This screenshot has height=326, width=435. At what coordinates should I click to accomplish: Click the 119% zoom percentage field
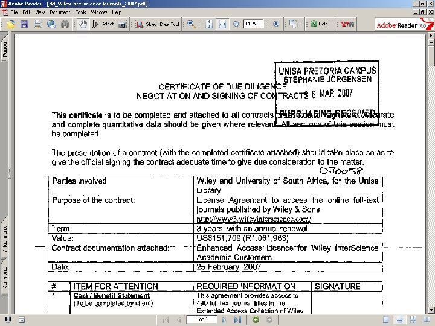click(253, 24)
